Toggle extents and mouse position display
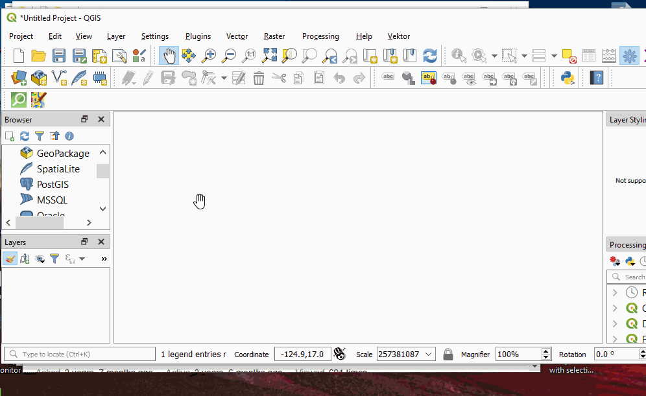 (x=339, y=354)
